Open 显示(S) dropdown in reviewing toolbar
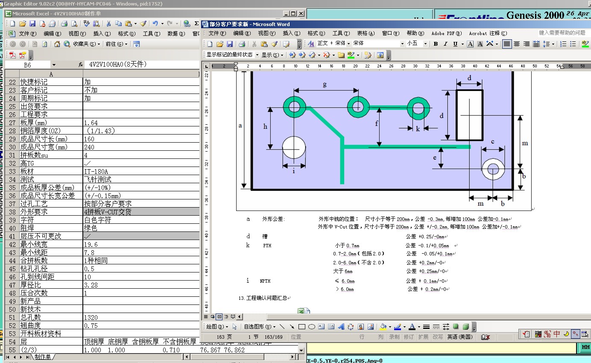Screen dimensions: 591x363 tap(272, 55)
